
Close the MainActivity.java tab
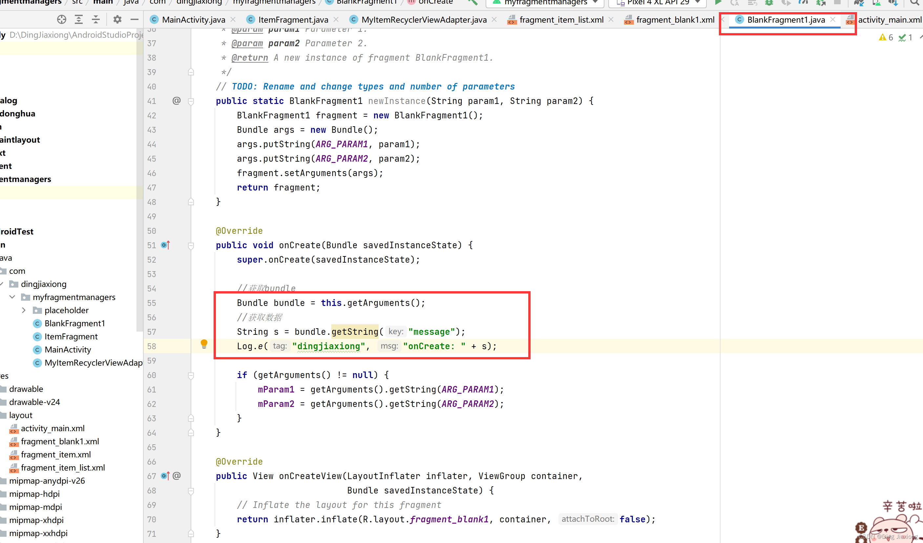click(x=233, y=19)
